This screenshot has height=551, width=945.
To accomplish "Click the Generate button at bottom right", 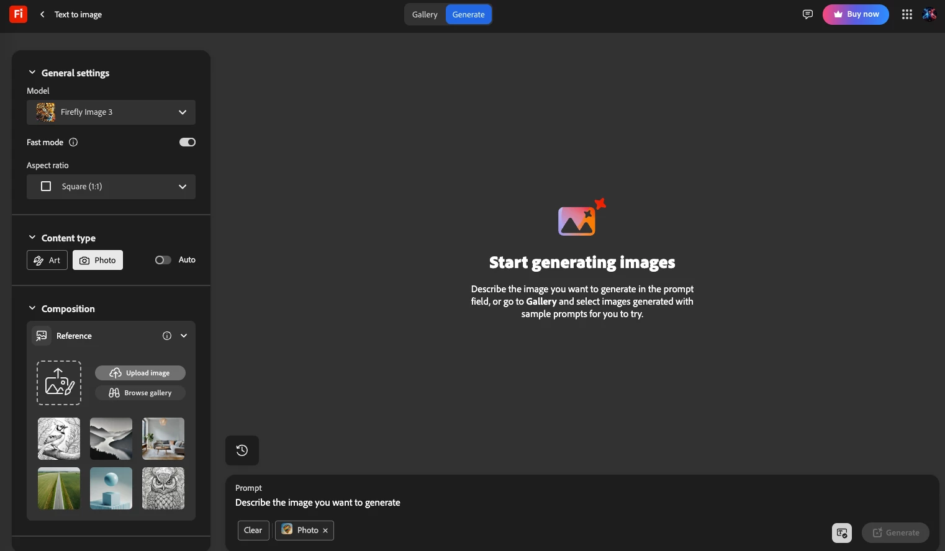I will point(895,533).
